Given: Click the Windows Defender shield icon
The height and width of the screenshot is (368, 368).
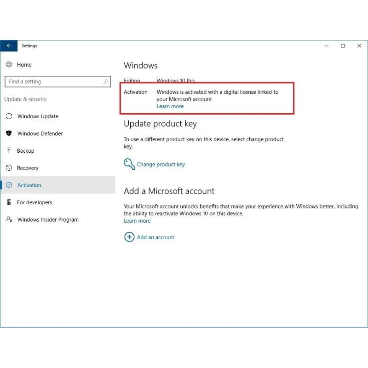Looking at the screenshot, I should tap(9, 133).
